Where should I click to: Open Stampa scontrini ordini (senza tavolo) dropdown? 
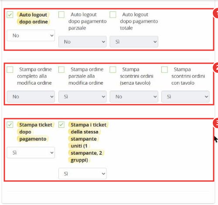click(x=134, y=97)
